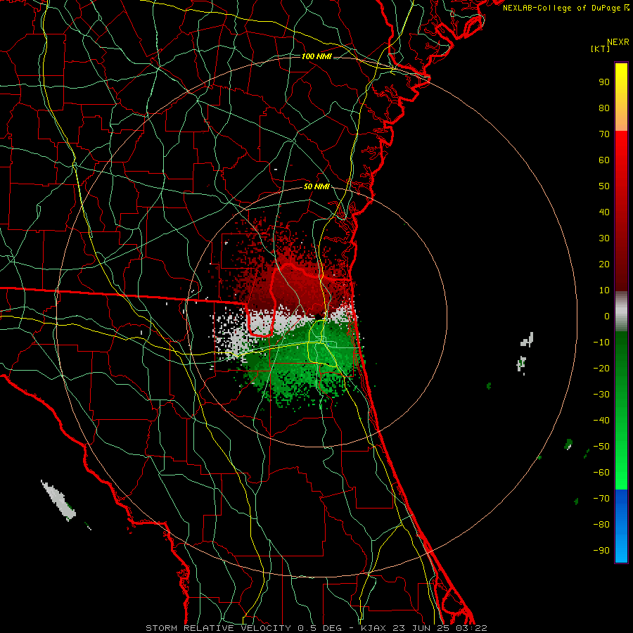Click the NEXR label above the color scale

pyautogui.click(x=618, y=42)
